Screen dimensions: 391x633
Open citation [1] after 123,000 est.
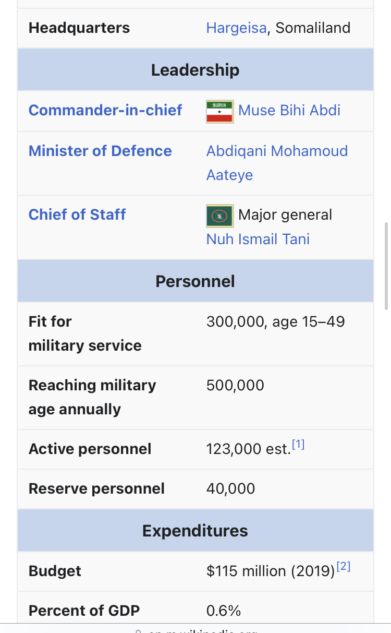[298, 445]
